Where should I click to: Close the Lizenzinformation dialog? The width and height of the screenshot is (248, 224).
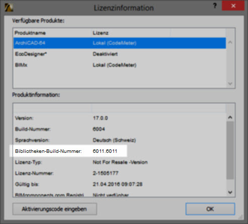(233, 6)
